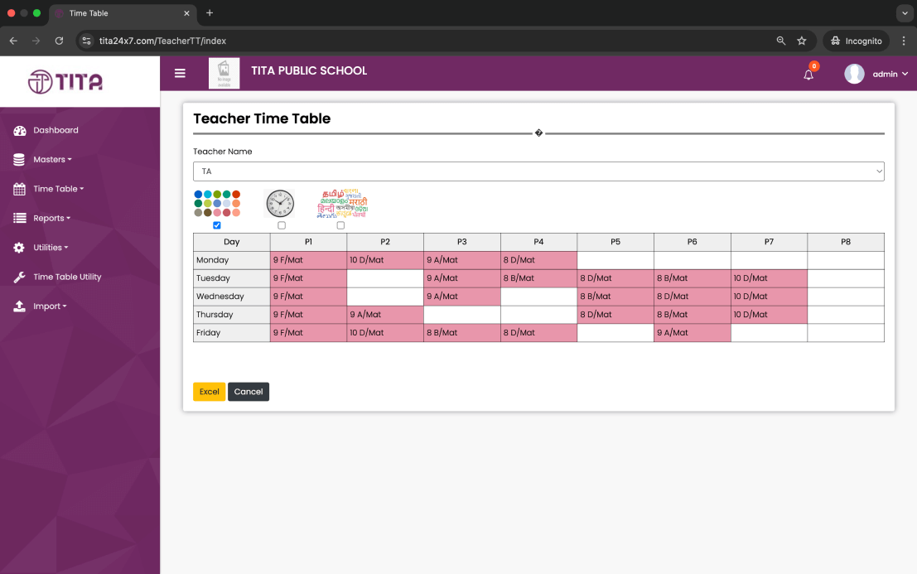Image resolution: width=917 pixels, height=574 pixels.
Task: Click the school logo placeholder image
Action: tap(224, 74)
